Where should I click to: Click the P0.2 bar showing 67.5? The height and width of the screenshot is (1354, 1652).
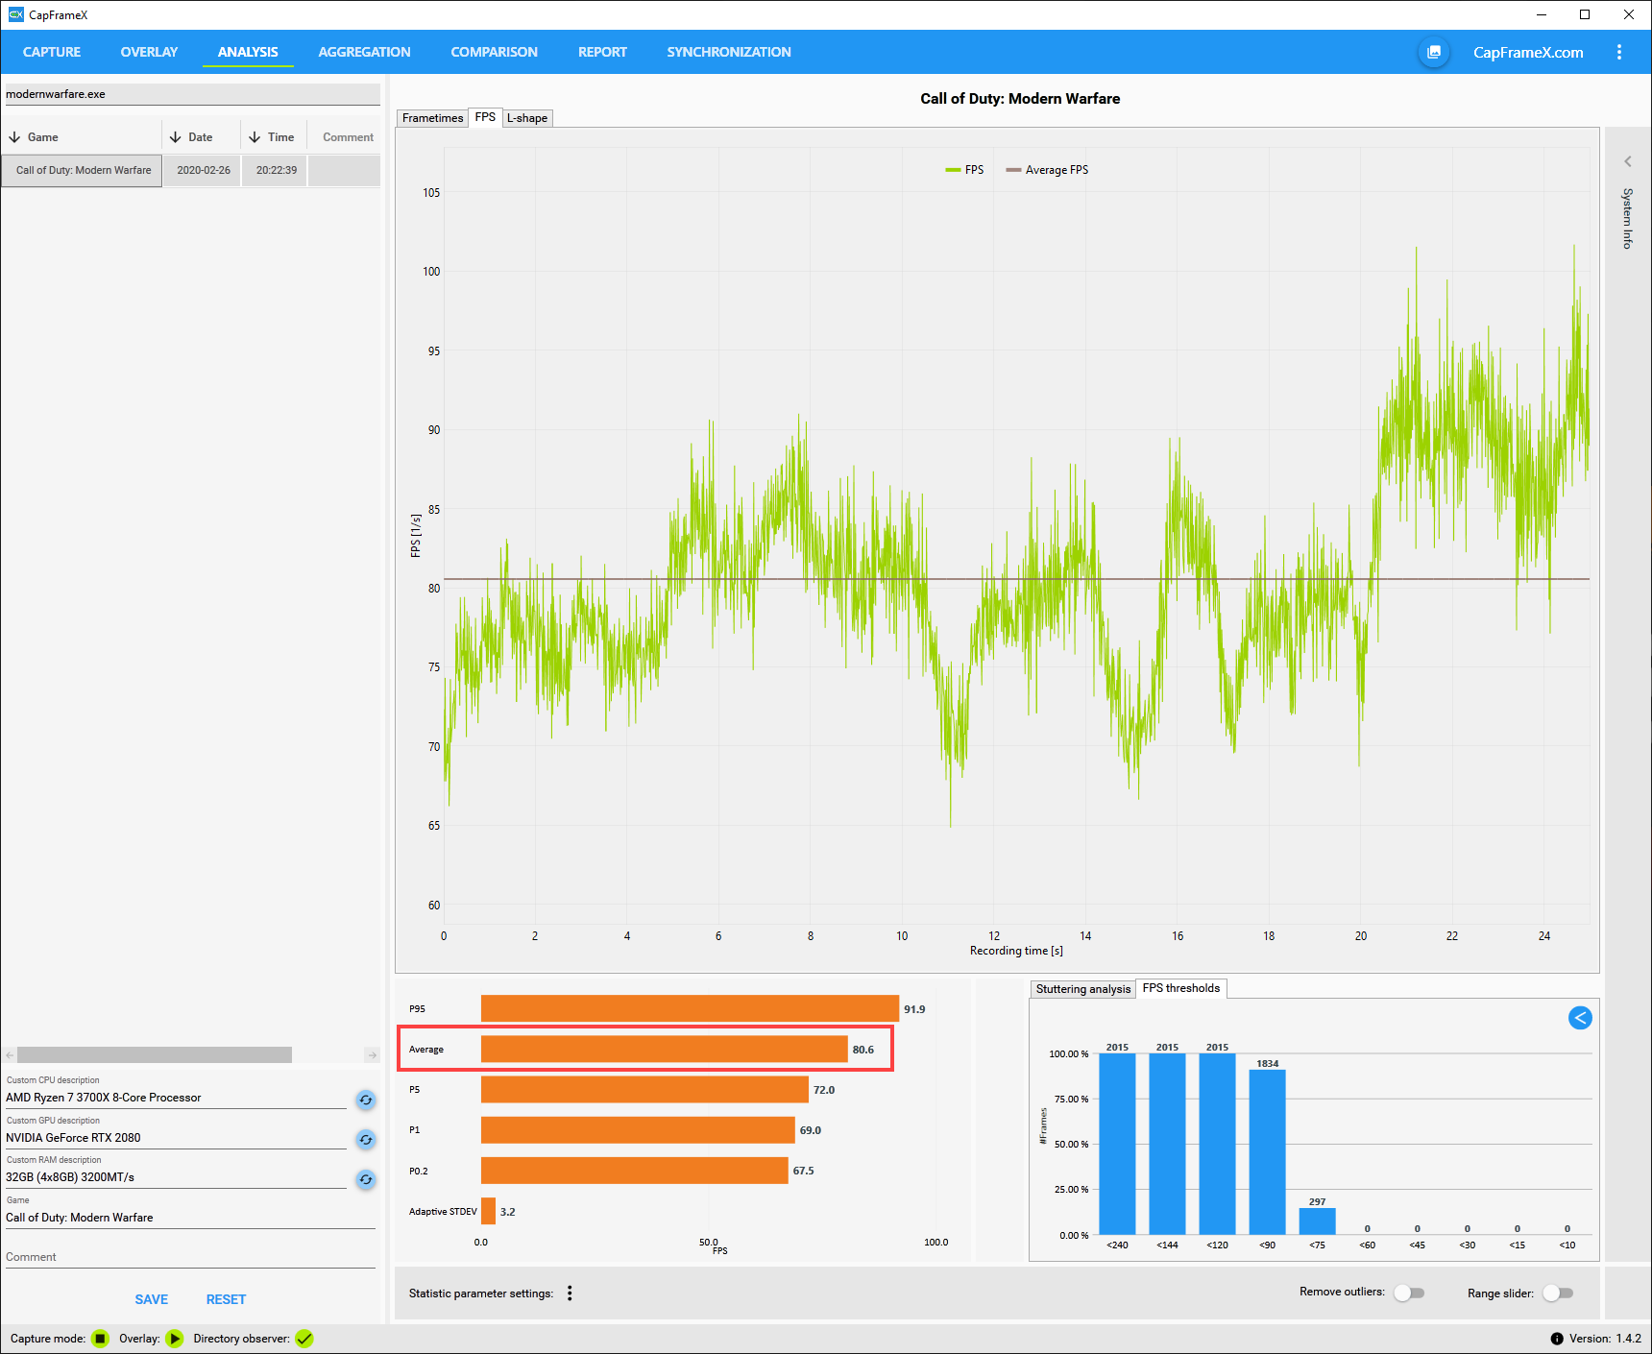634,1170
